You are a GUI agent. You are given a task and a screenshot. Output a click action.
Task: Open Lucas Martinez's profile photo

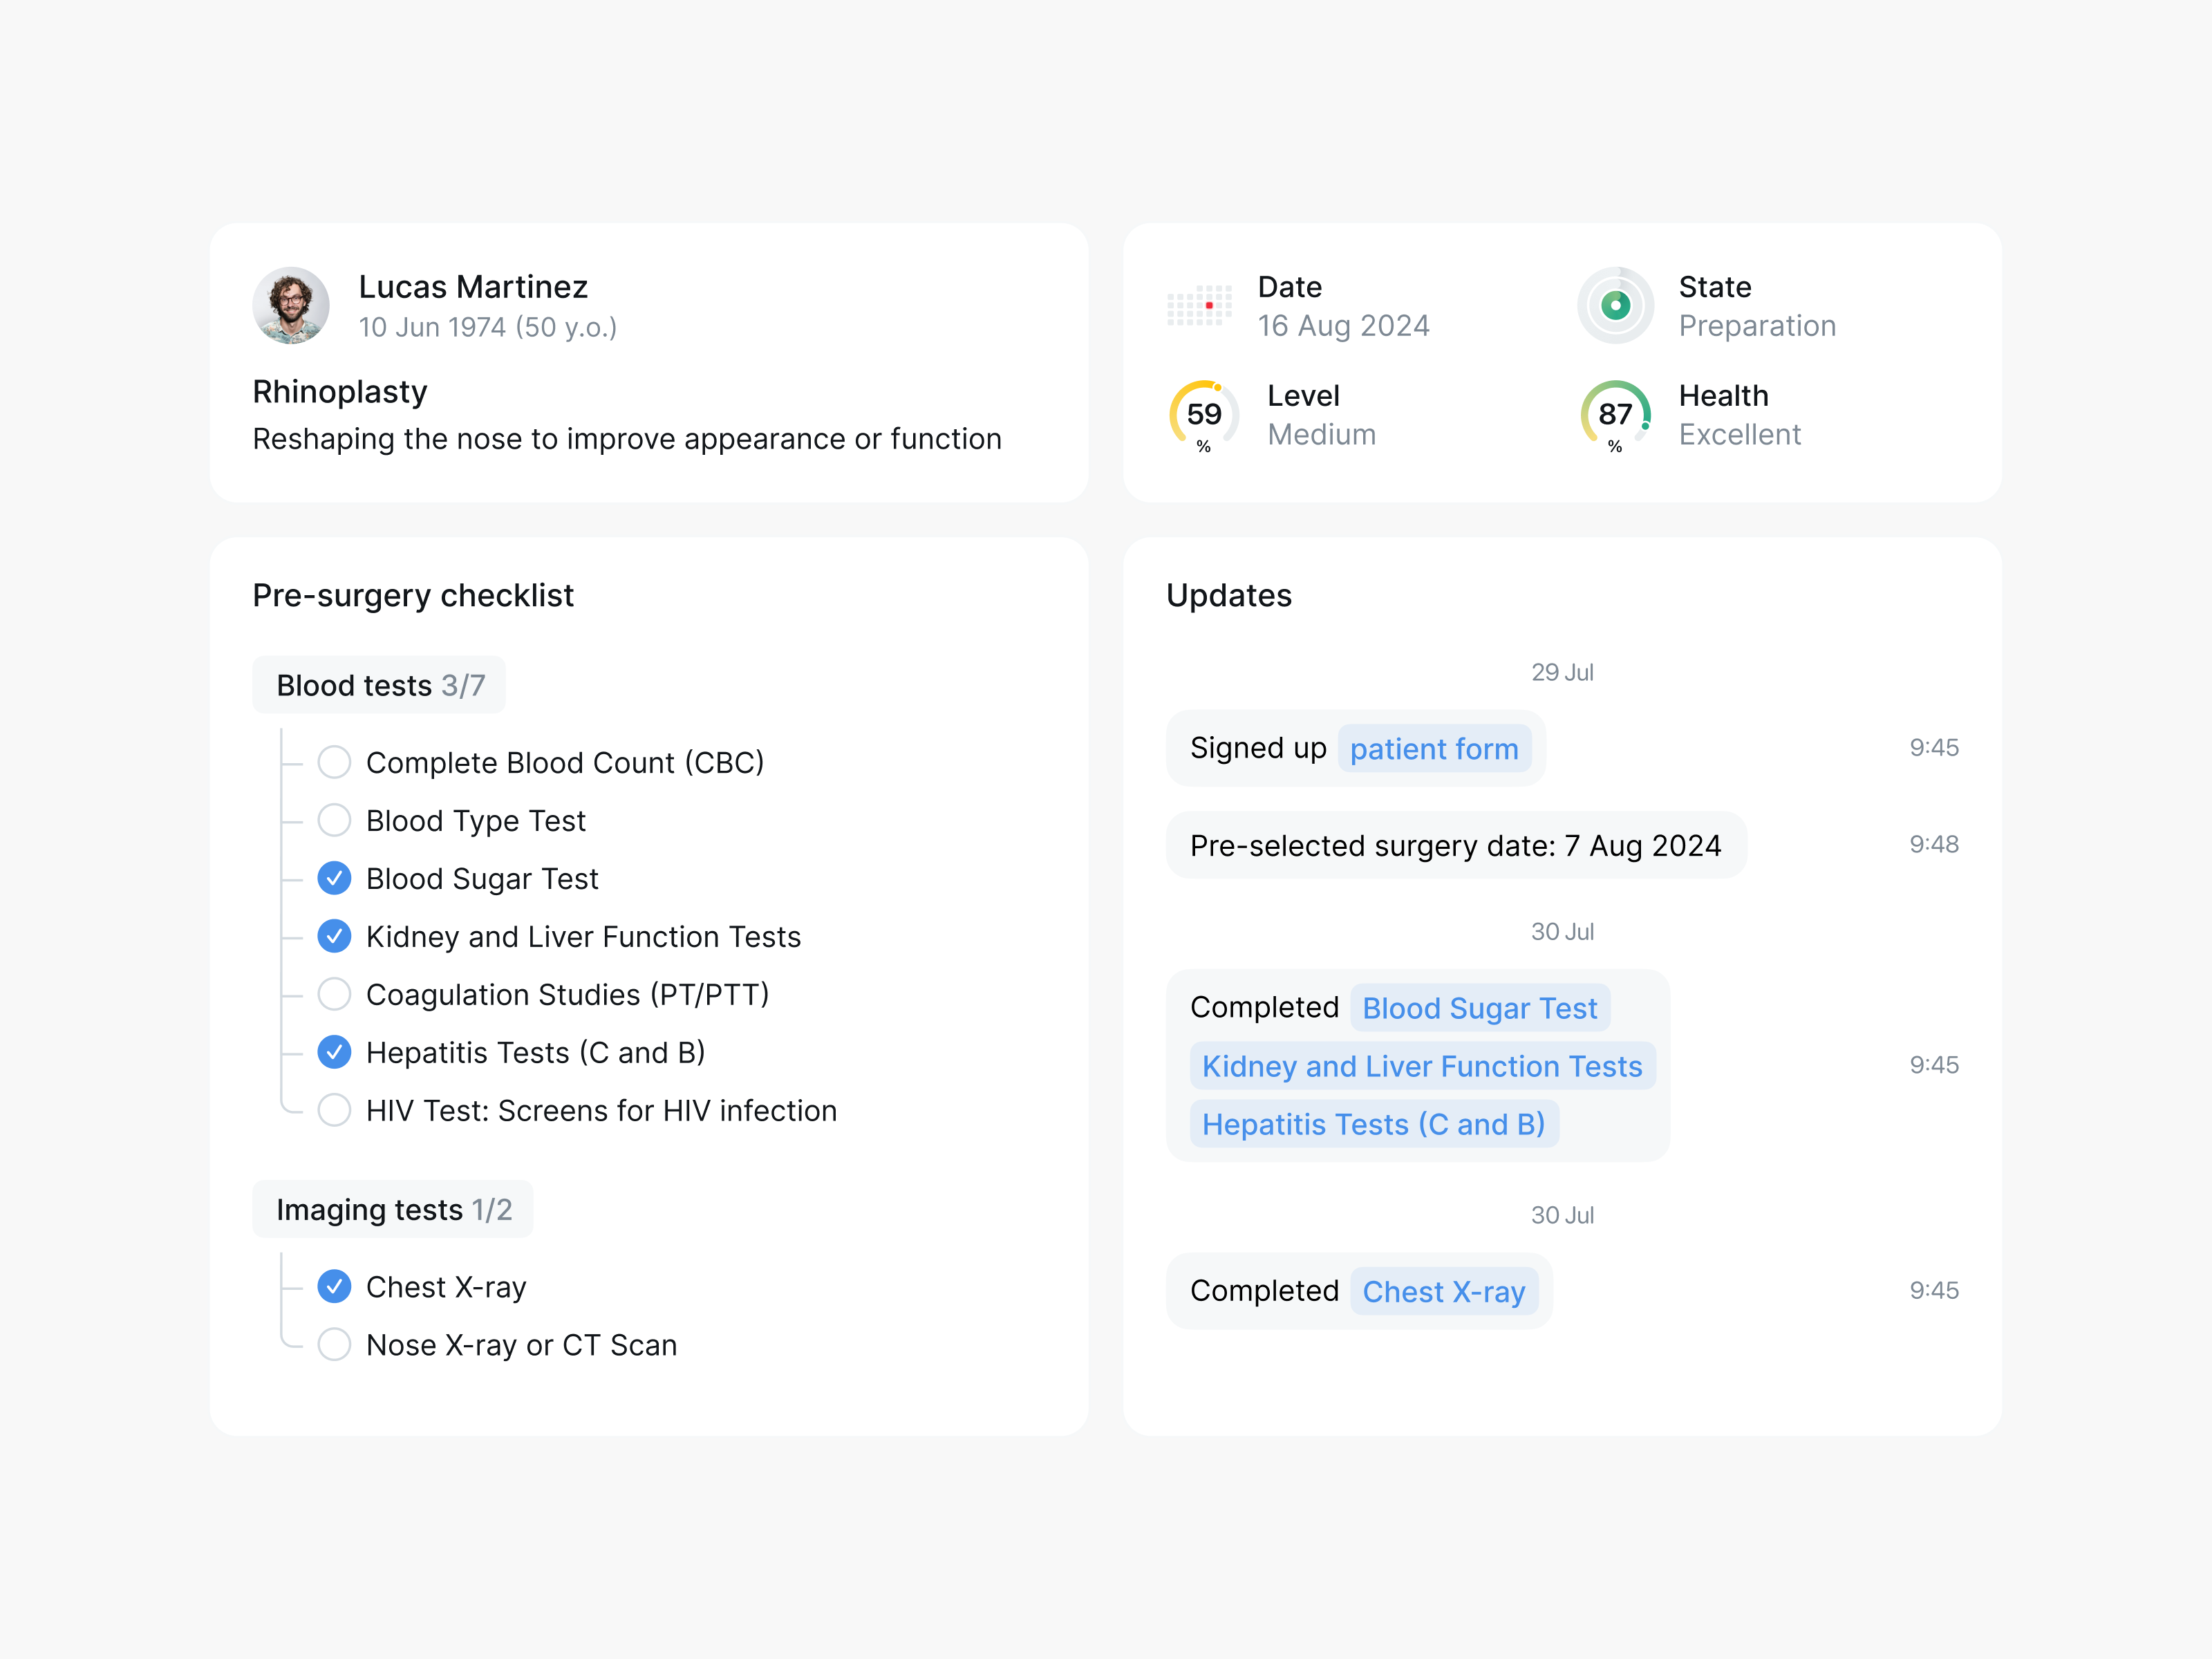coord(290,305)
